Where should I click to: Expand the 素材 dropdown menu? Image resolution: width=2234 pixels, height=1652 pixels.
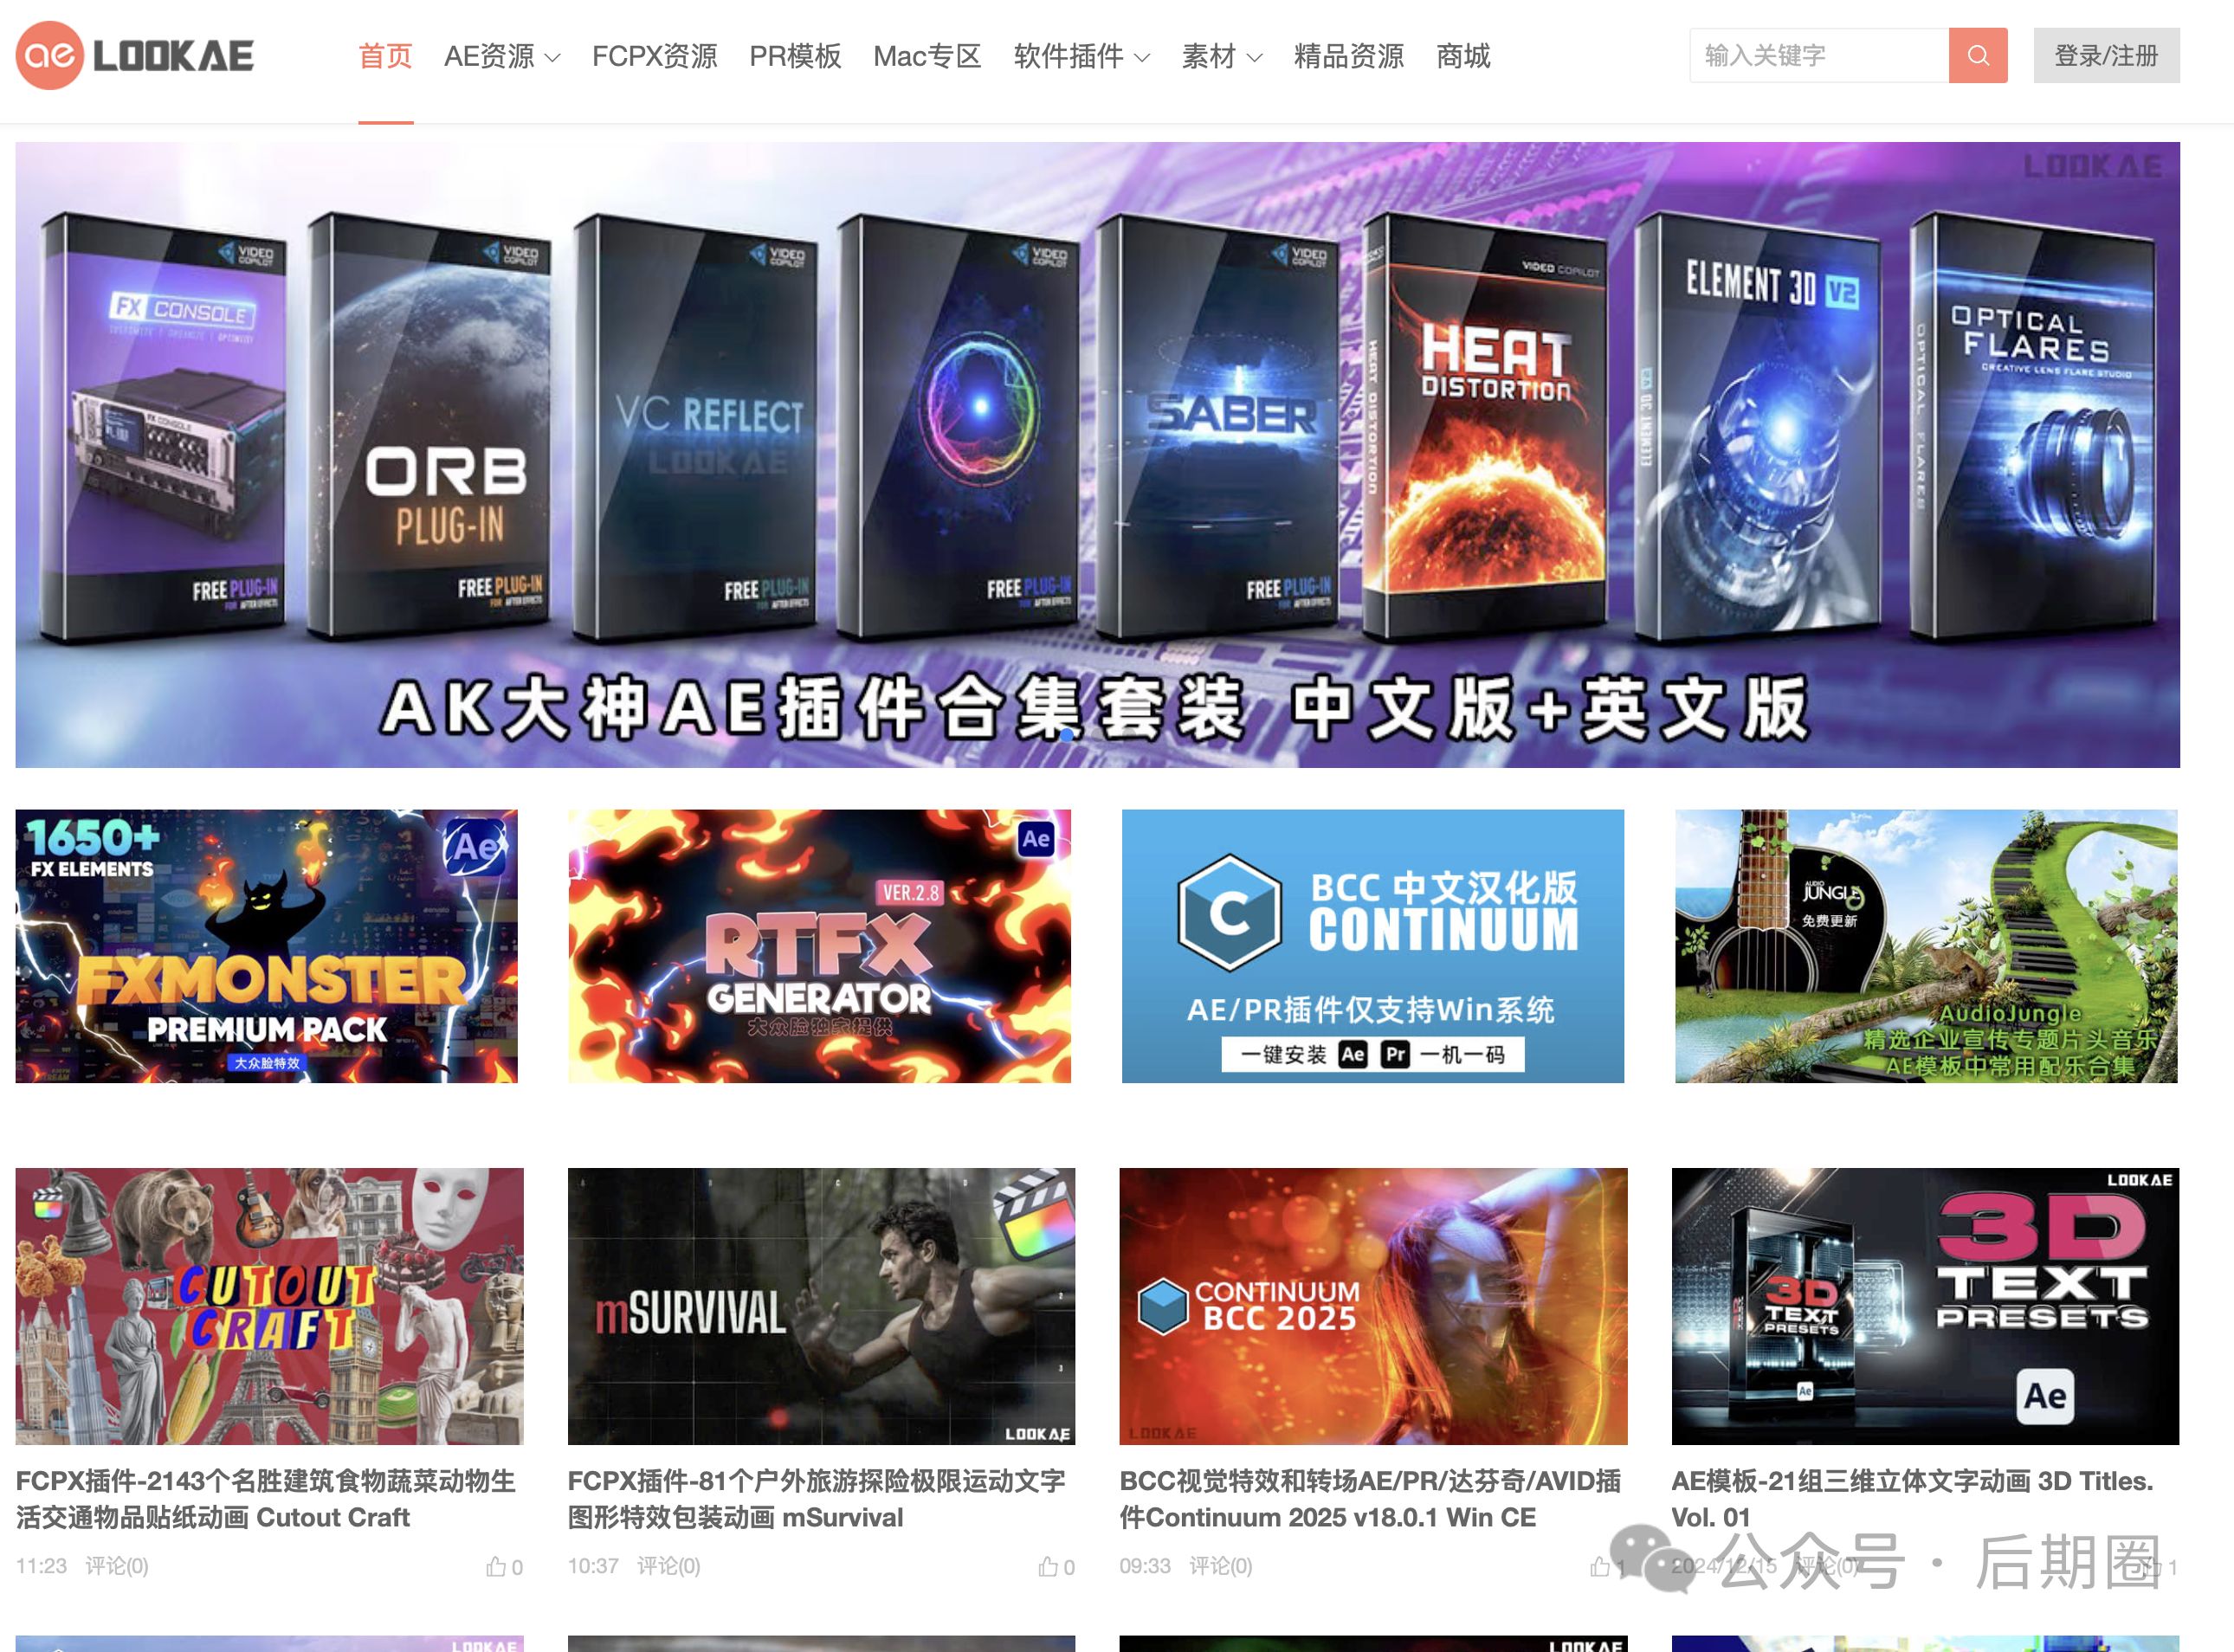pos(1221,57)
